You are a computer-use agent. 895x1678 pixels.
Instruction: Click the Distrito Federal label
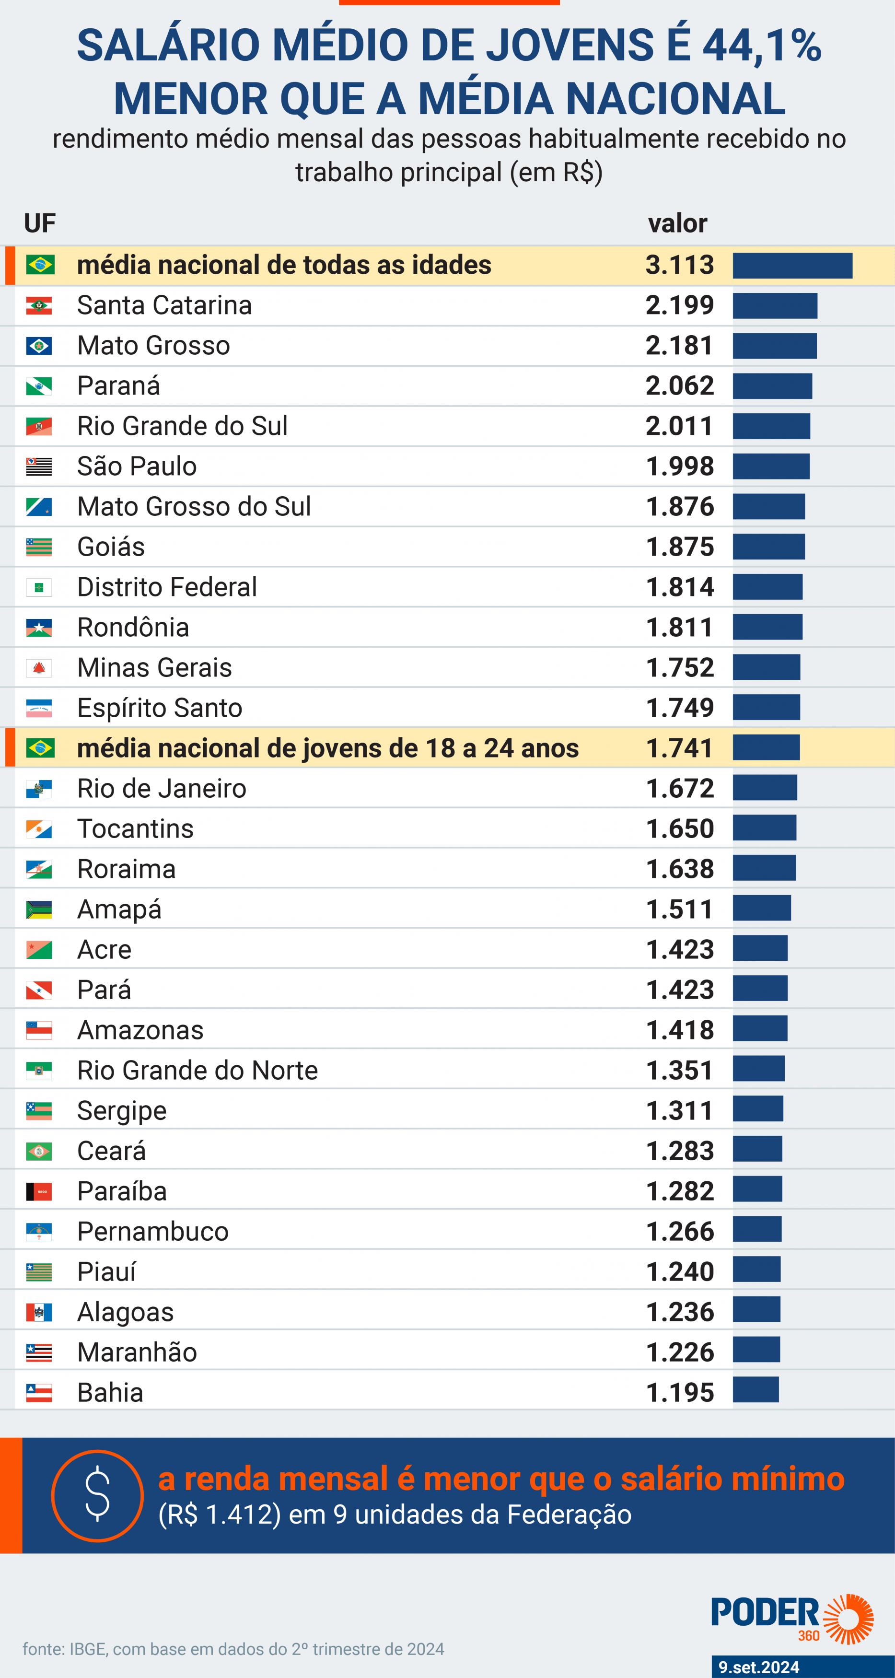(167, 588)
